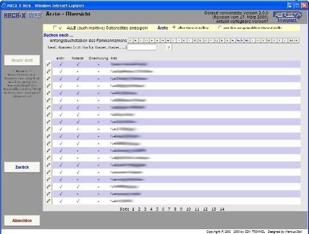Image resolution: width=309 pixels, height=234 pixels.
Task: Click the edit pencil in the second-to-last doctor row
Action: [49, 193]
